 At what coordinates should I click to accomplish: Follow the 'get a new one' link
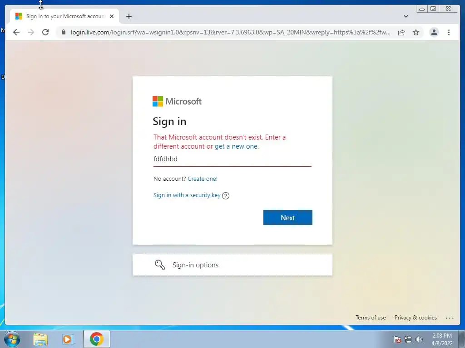click(x=236, y=146)
